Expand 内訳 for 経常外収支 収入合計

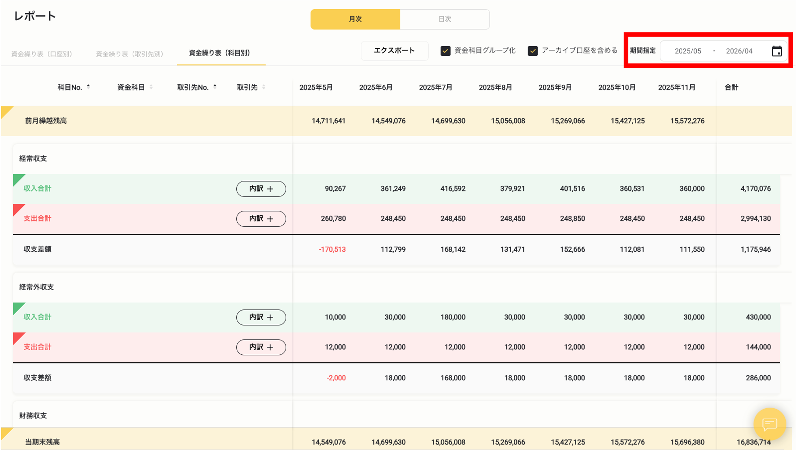(261, 317)
